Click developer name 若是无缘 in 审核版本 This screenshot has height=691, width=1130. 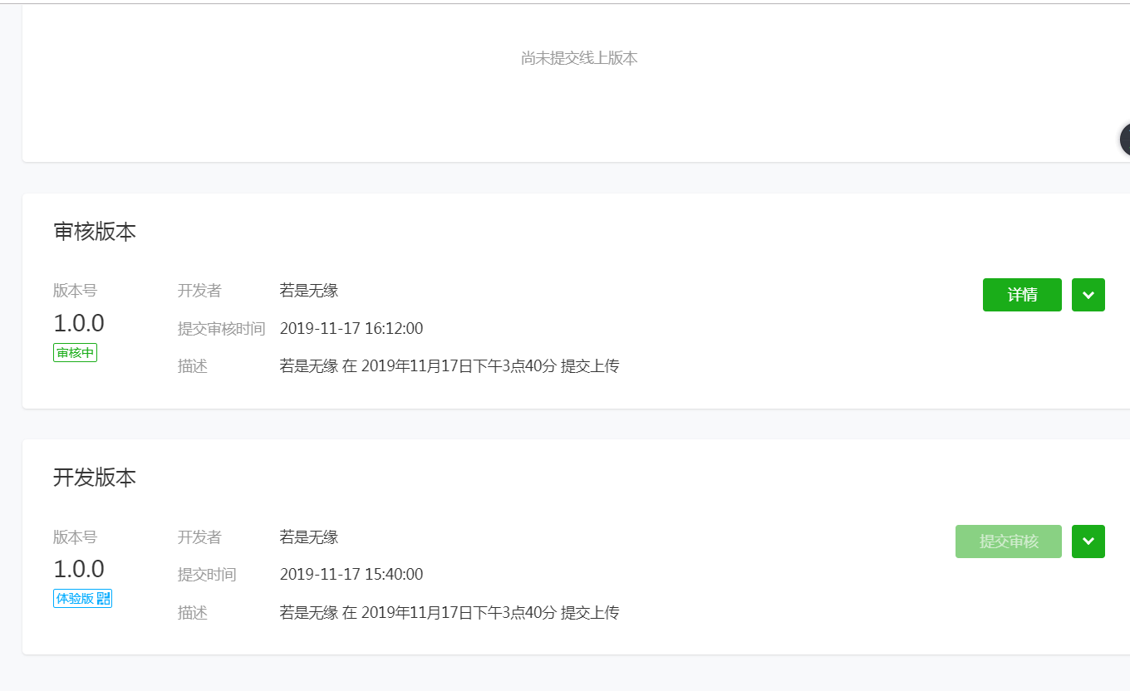pos(309,291)
